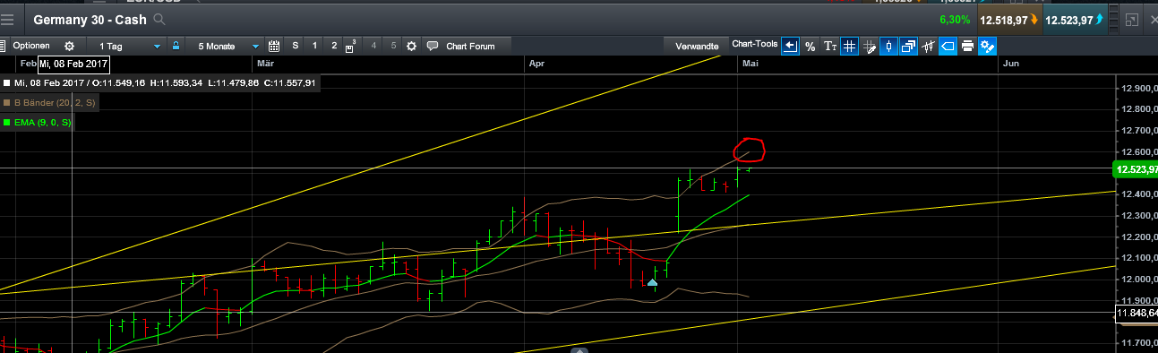Select the grid drawing pencil tool

tap(869, 46)
